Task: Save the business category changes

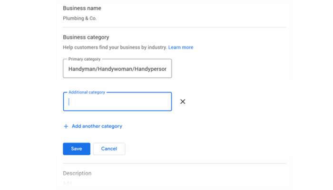Action: coord(77,149)
